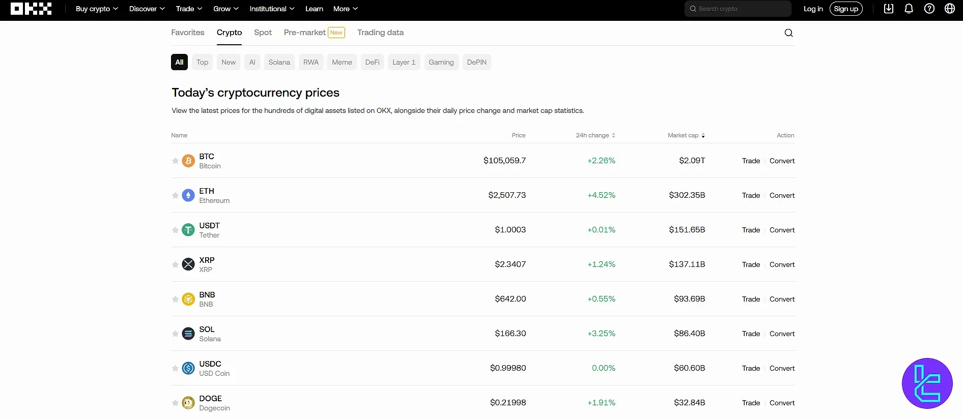Viewport: 963px width, 419px height.
Task: Click the Sign up button
Action: click(845, 9)
